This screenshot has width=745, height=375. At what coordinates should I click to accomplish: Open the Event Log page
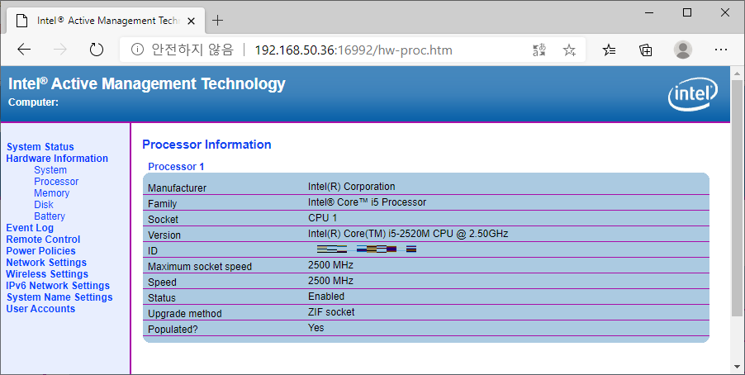click(x=30, y=228)
